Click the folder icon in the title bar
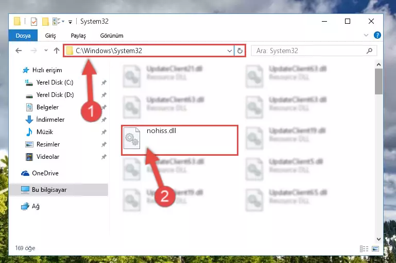The image size is (396, 263). coord(17,21)
